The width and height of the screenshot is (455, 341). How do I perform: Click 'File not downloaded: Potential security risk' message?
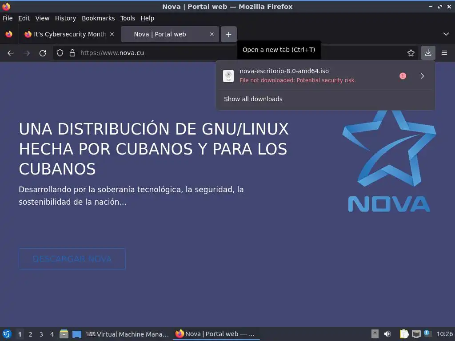(x=297, y=80)
